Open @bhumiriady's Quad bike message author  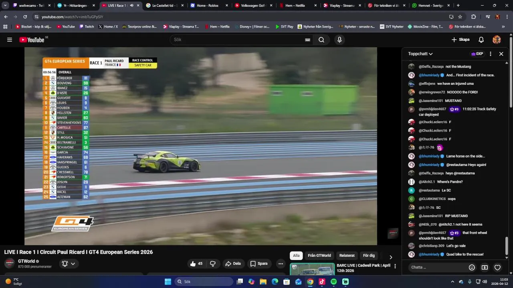click(x=429, y=254)
